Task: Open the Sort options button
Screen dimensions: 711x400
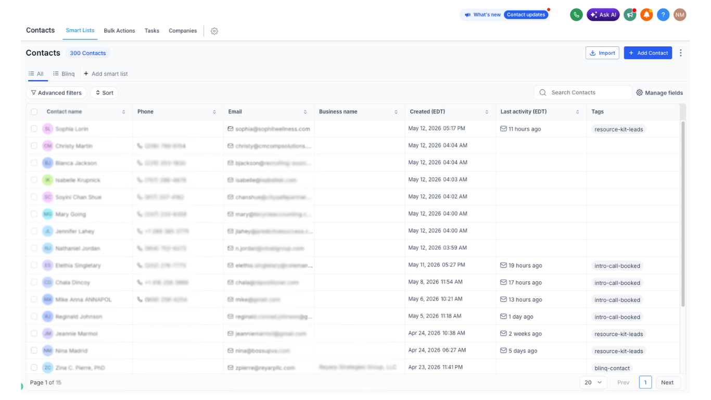Action: 105,93
